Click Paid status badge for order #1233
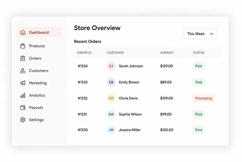 pos(199,82)
